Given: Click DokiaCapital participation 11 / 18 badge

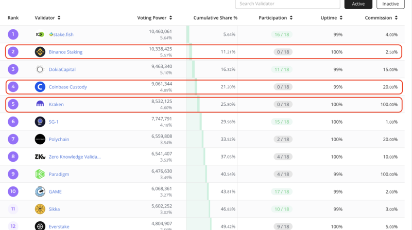Looking at the screenshot, I should 282,69.
